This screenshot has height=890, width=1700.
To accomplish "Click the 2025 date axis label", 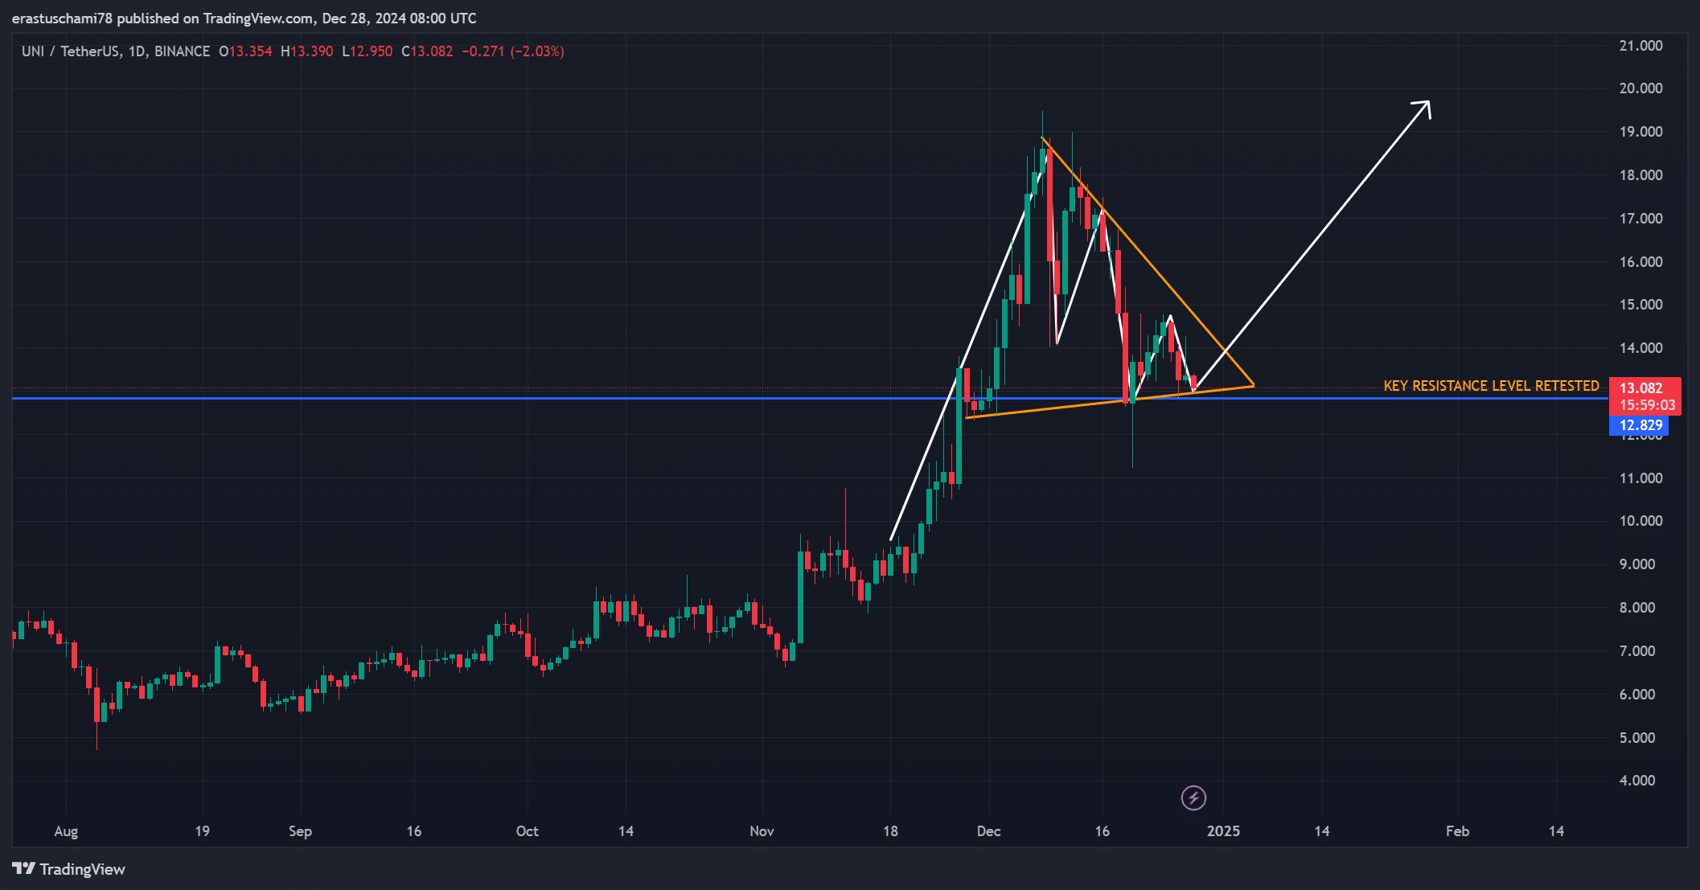I will [1223, 831].
